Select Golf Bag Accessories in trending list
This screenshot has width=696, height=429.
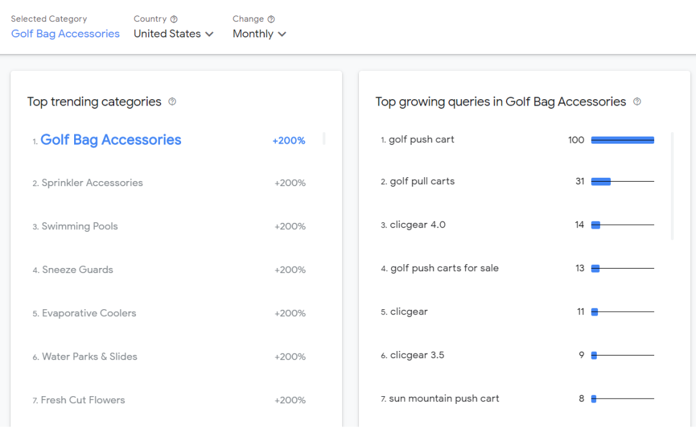click(111, 140)
